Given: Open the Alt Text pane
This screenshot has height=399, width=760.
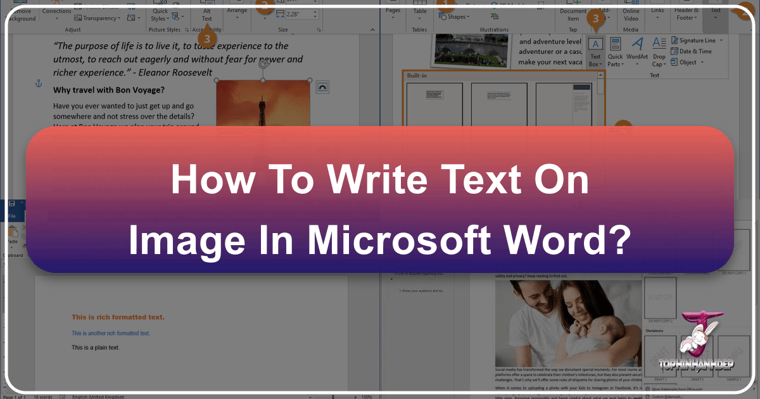Looking at the screenshot, I should pos(206,13).
